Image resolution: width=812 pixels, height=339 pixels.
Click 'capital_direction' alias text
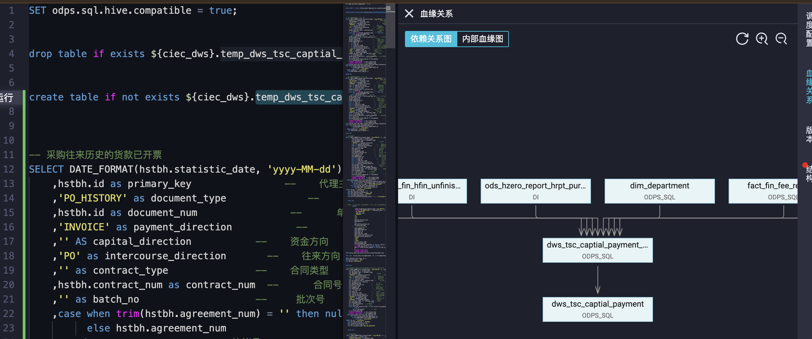coord(142,241)
